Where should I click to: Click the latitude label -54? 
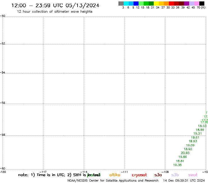coord(3,73)
